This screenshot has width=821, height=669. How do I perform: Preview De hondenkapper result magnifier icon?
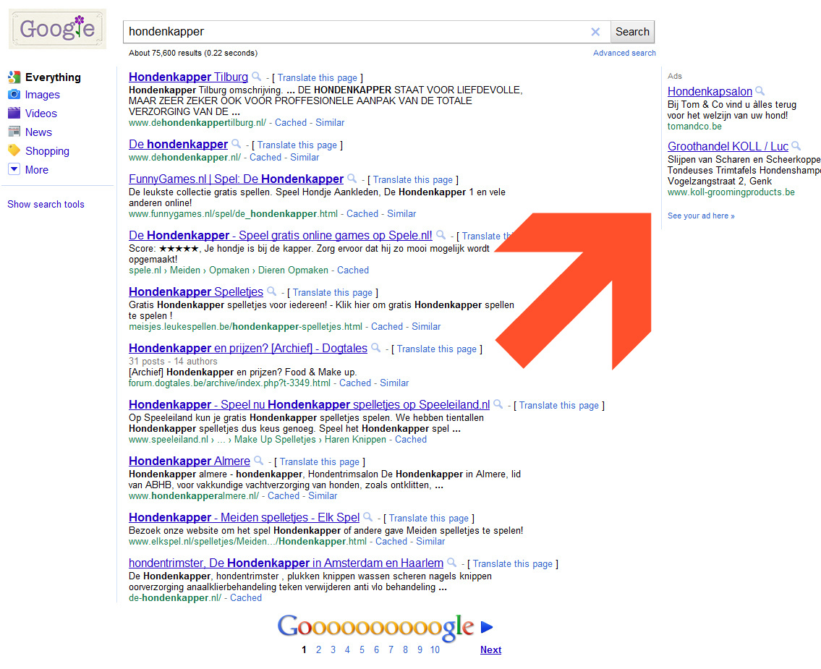click(x=236, y=143)
